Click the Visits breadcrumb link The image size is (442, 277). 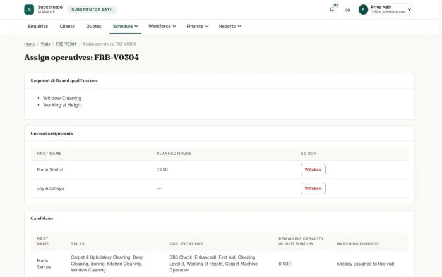click(x=45, y=44)
